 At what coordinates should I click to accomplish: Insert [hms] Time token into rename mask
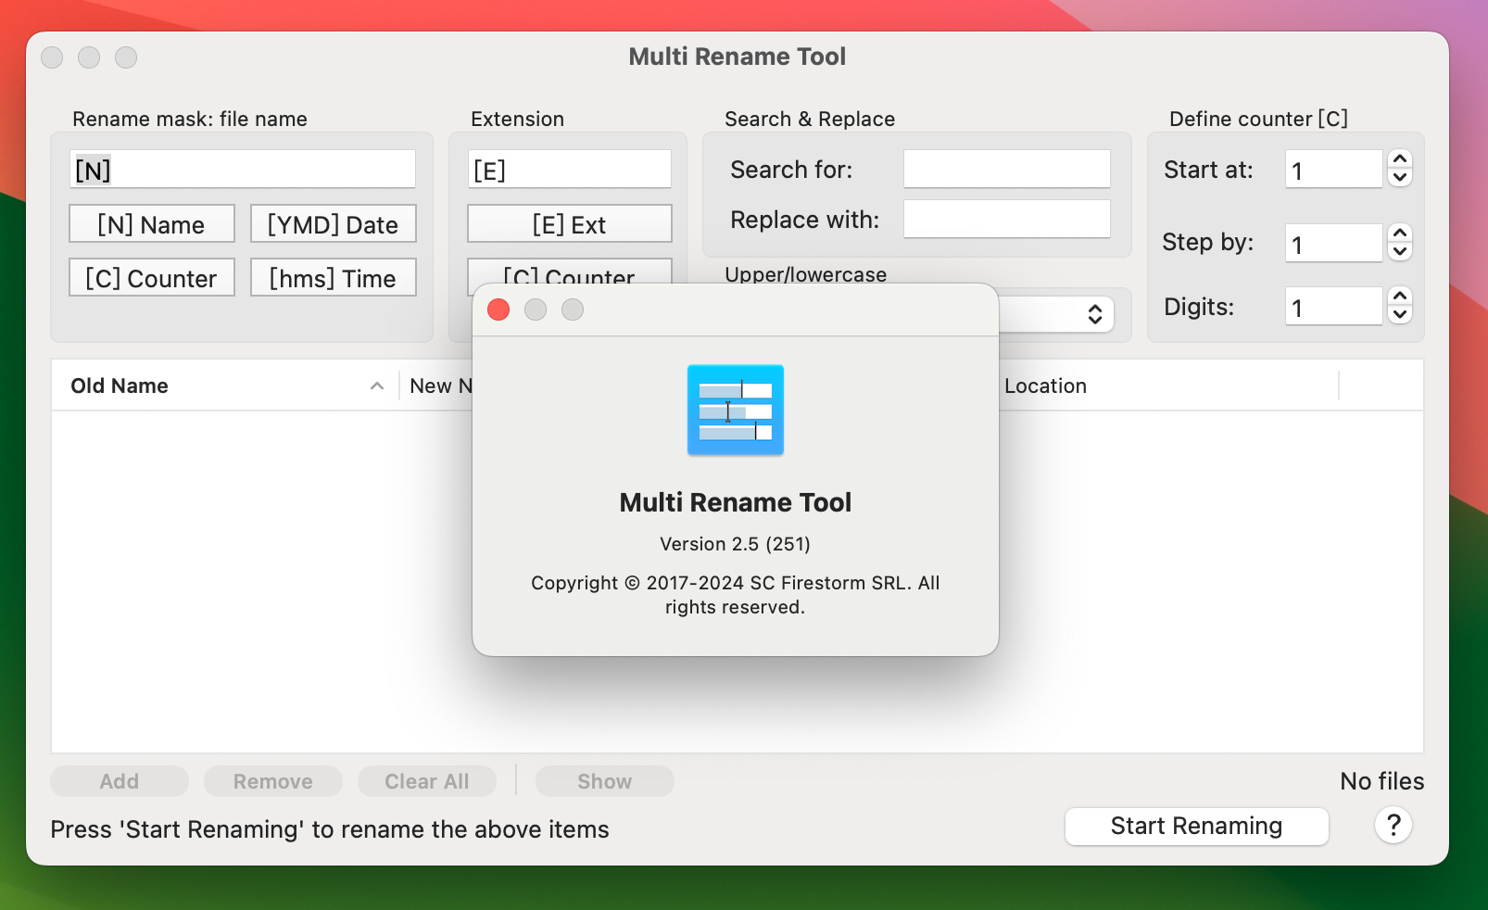coord(333,277)
